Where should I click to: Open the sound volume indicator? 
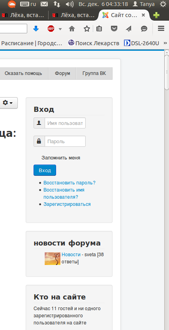[69, 4]
